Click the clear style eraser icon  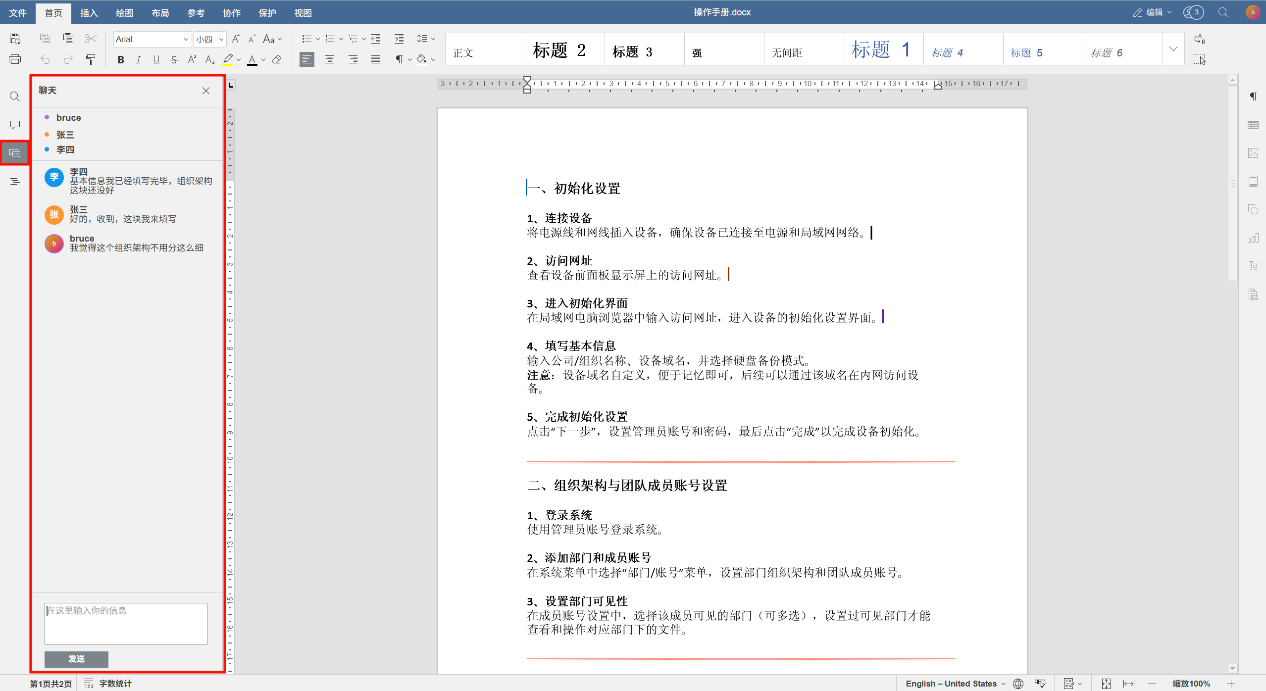(x=277, y=60)
